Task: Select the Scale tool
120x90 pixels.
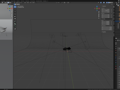Action: coord(15,16)
